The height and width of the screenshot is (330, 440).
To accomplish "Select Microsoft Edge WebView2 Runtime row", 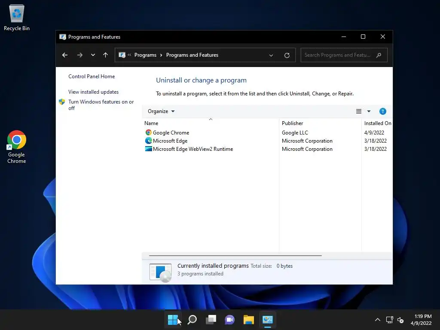I will (x=266, y=149).
